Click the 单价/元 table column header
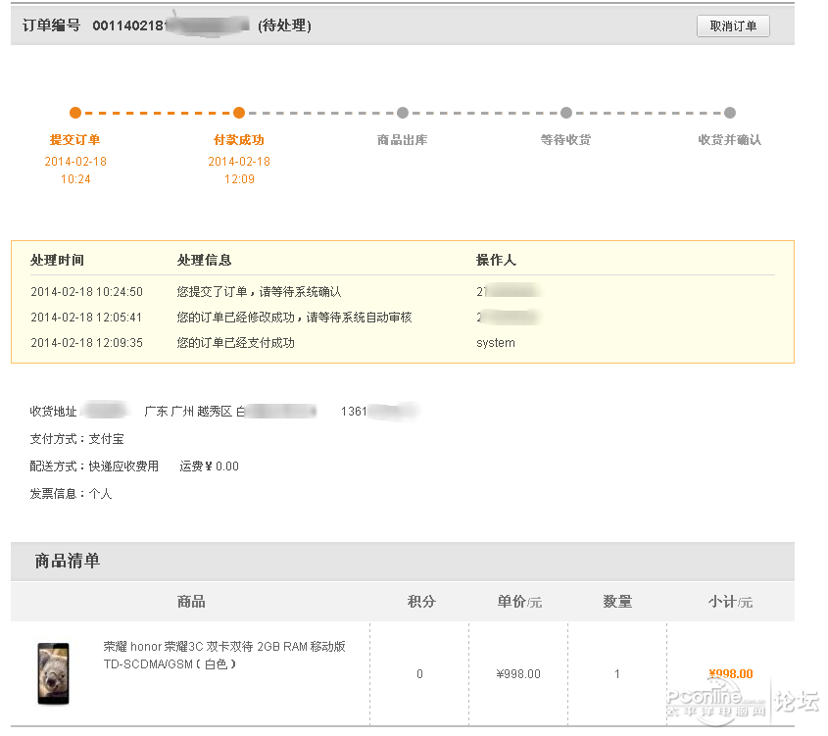 pyautogui.click(x=519, y=602)
